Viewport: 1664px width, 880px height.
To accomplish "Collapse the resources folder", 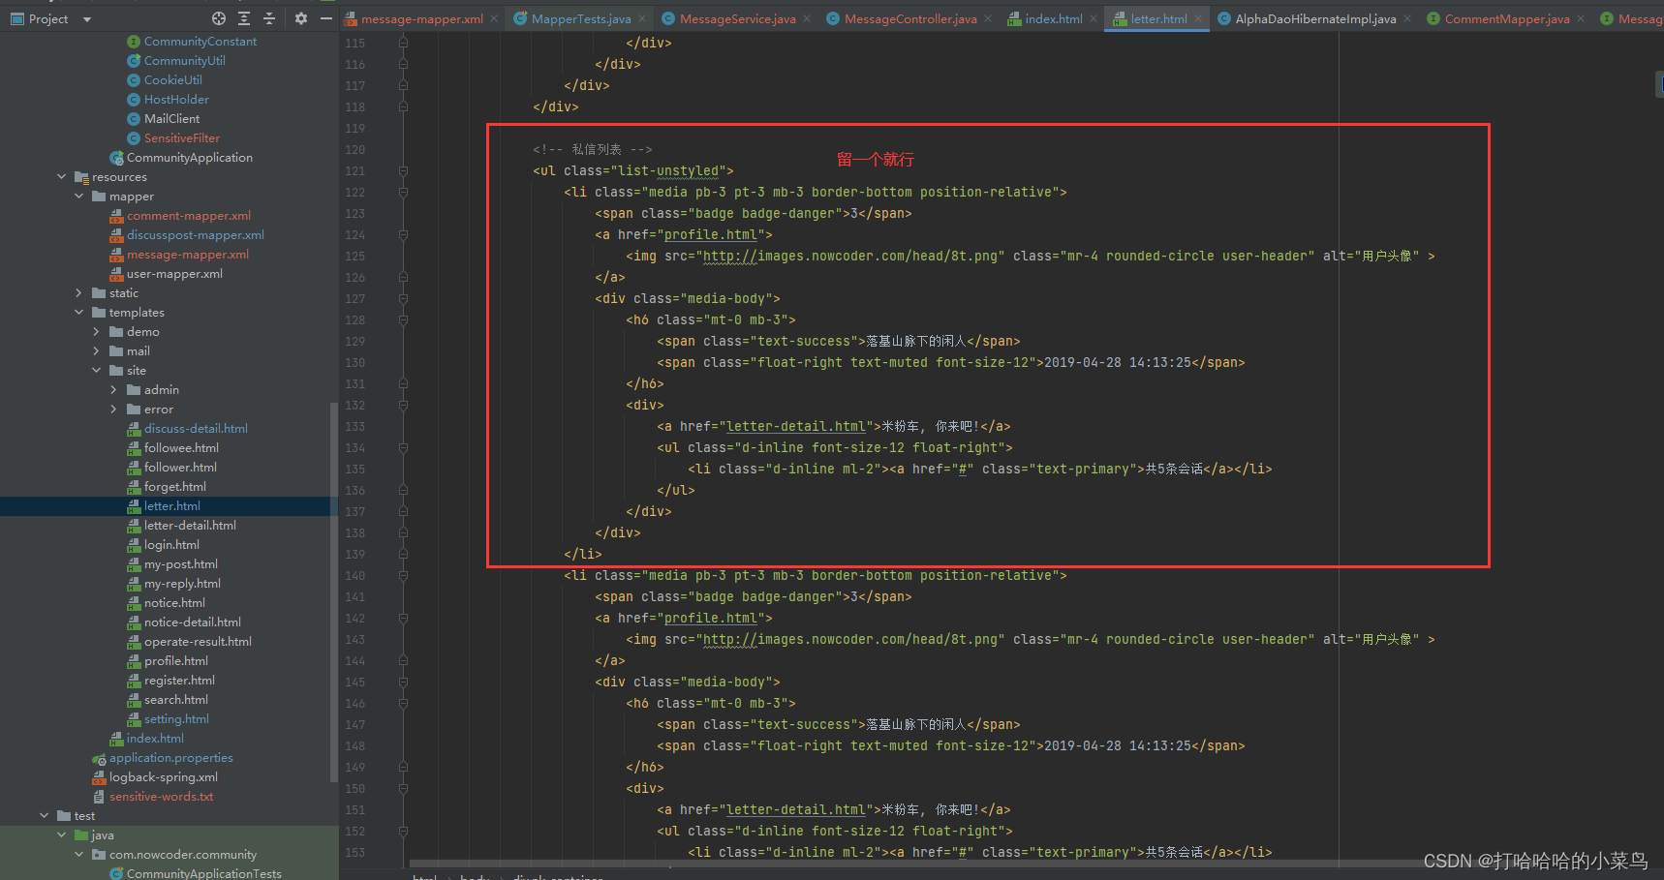I will [62, 176].
